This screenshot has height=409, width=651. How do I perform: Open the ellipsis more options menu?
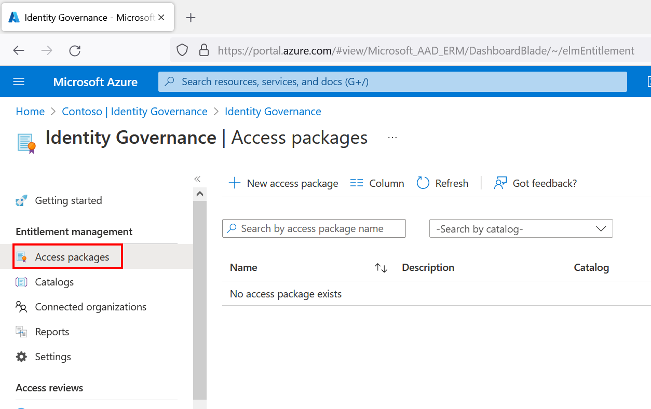tap(392, 138)
